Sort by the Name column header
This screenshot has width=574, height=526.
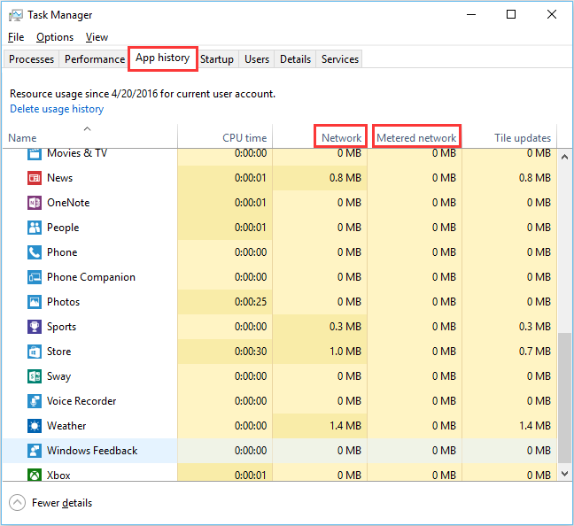(90, 136)
